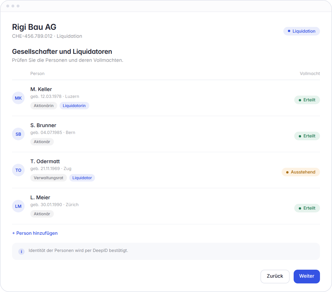This screenshot has height=292, width=332.
Task: Click the Liquidatorin tag of M. Keller
Action: pyautogui.click(x=74, y=106)
